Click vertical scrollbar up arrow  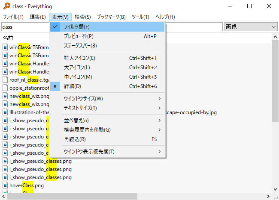275,37
